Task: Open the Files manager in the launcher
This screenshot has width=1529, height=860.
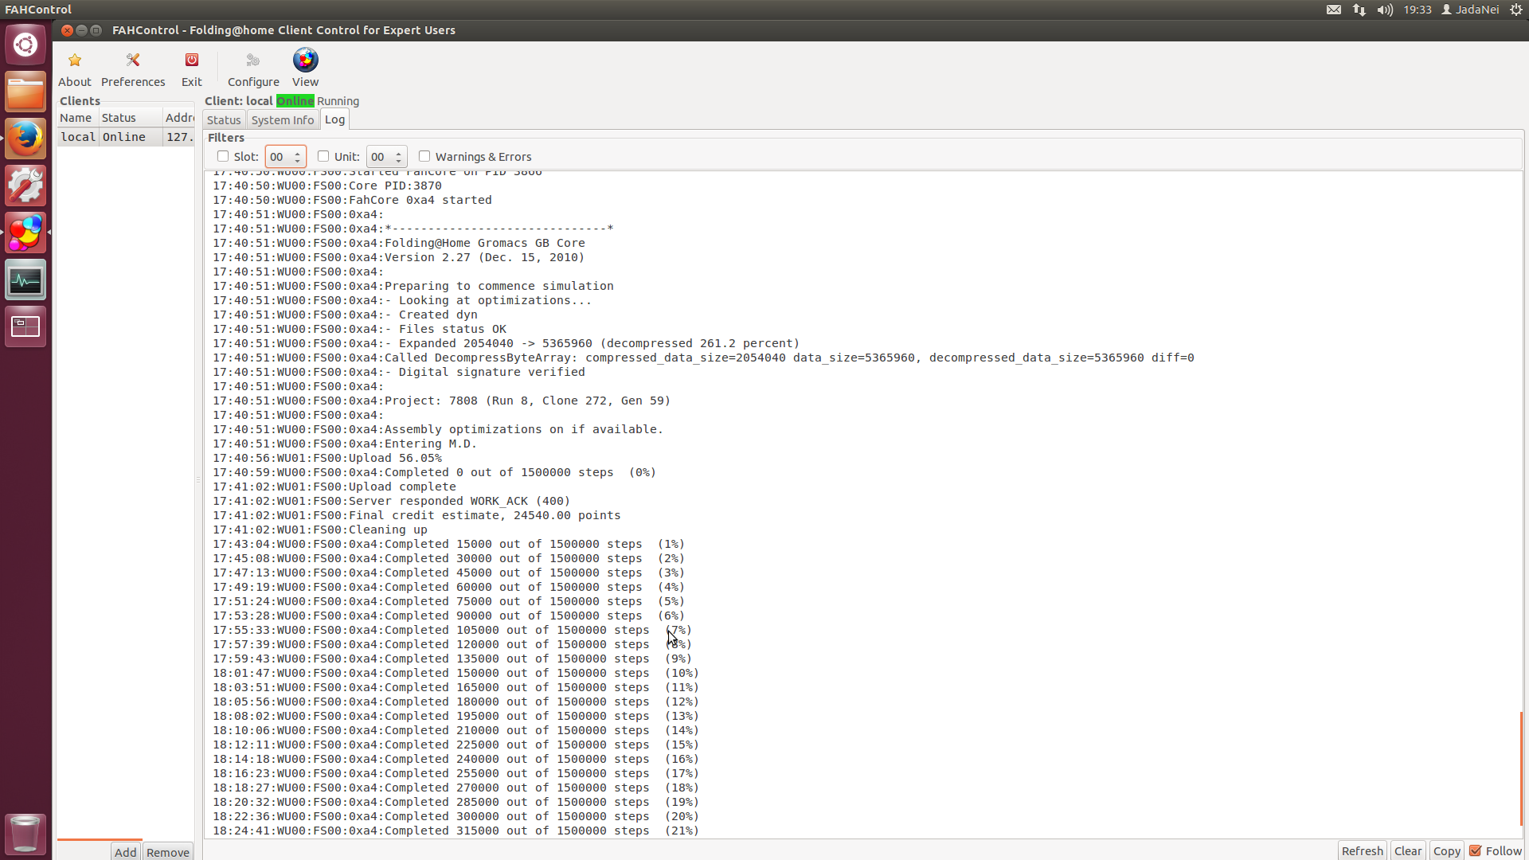Action: [x=25, y=92]
